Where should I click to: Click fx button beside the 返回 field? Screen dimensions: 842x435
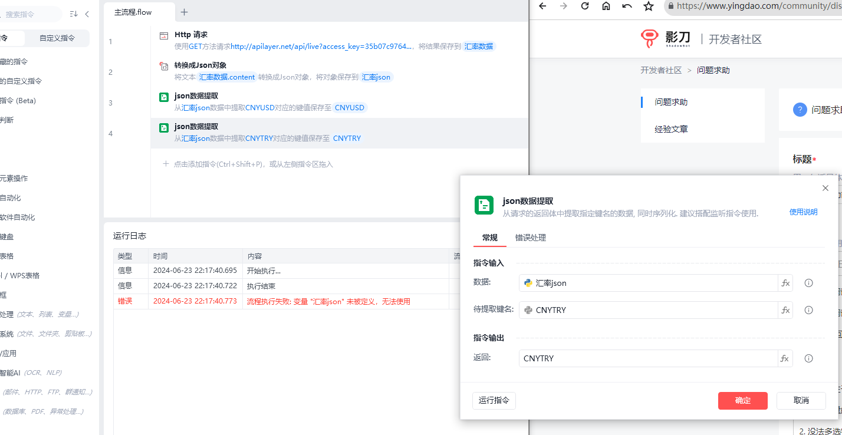pyautogui.click(x=785, y=358)
